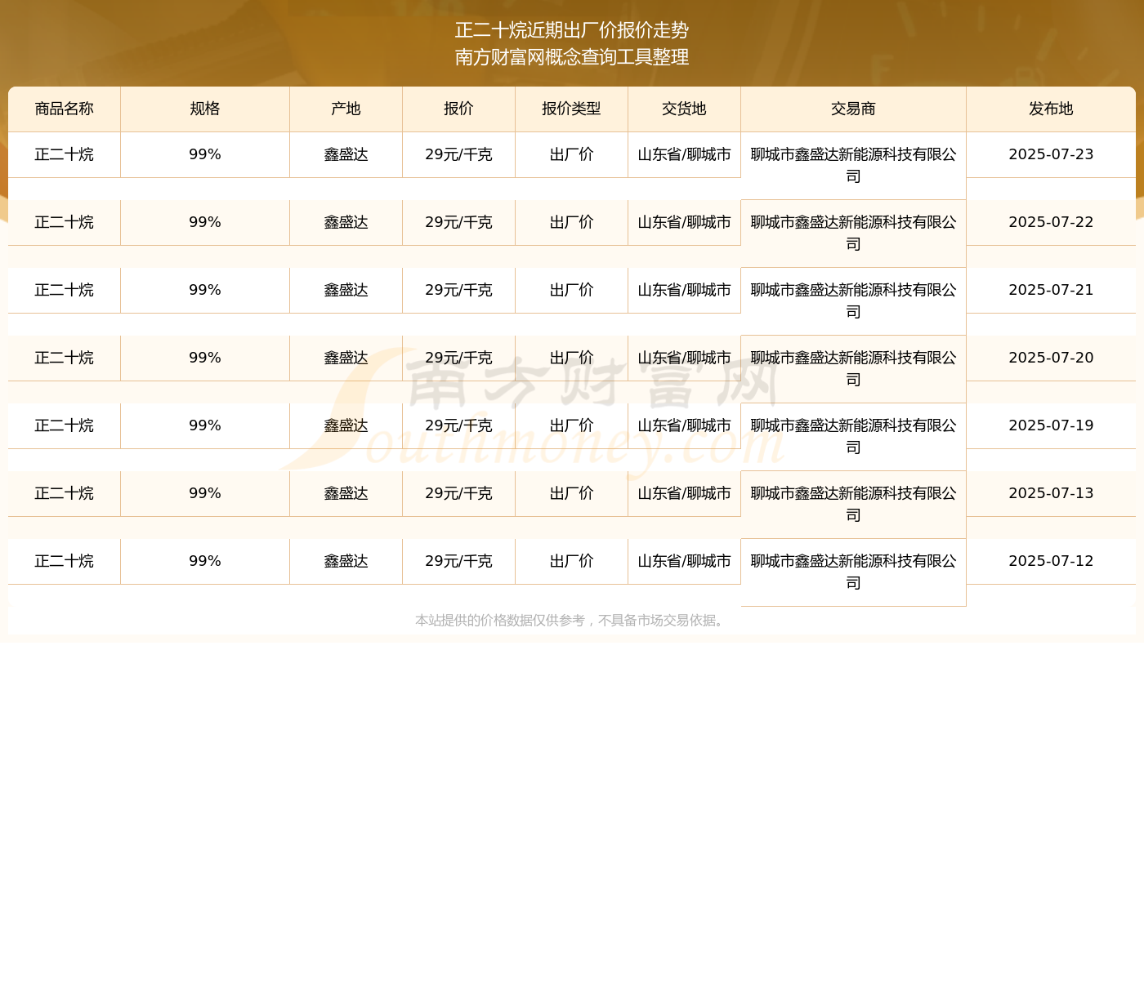The width and height of the screenshot is (1144, 984).
Task: Click the 交货地 column header
Action: pyautogui.click(x=685, y=109)
